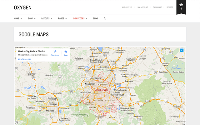This screenshot has height=125, width=200.
Task: Click the Coacalco label on map
Action: (x=104, y=67)
